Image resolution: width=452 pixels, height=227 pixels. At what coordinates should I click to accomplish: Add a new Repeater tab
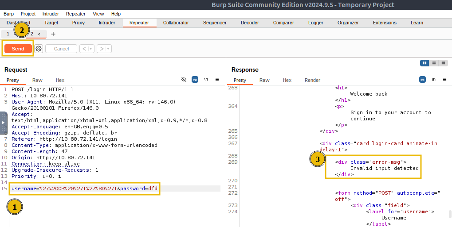tap(53, 34)
